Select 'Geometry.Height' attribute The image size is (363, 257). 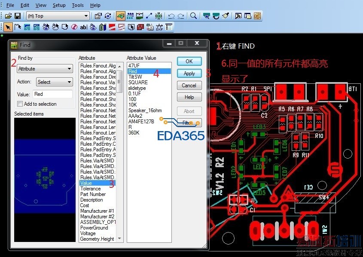click(x=97, y=239)
